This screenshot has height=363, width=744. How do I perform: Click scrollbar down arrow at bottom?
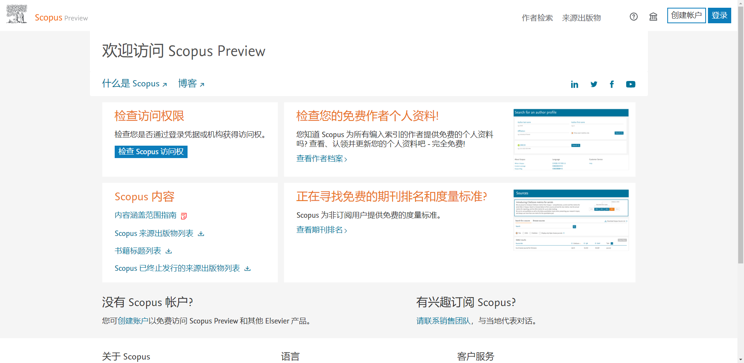[x=741, y=360]
